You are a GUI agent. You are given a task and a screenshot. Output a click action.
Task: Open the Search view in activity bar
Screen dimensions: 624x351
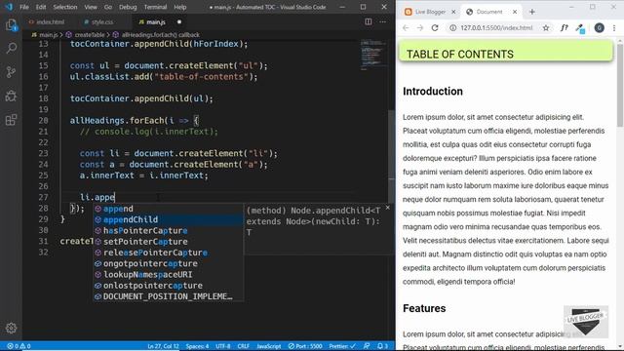pyautogui.click(x=11, y=49)
